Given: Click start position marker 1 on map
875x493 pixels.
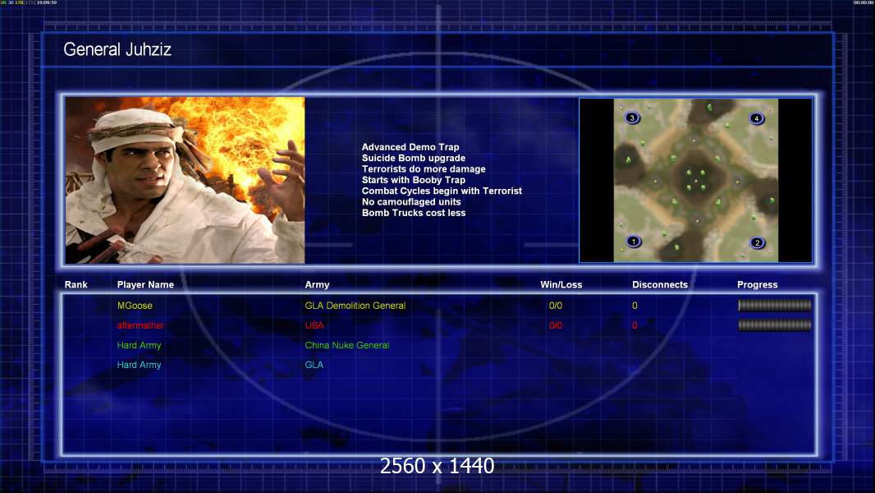Looking at the screenshot, I should 634,242.
